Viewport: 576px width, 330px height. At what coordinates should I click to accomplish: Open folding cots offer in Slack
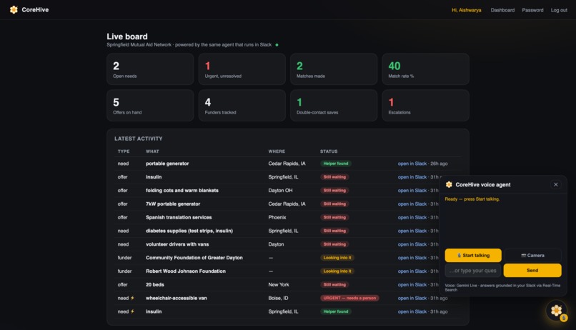pos(412,191)
